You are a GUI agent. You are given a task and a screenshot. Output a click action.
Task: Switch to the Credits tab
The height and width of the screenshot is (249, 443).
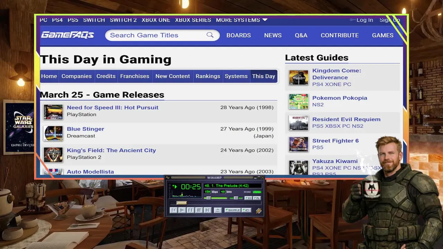(x=106, y=76)
